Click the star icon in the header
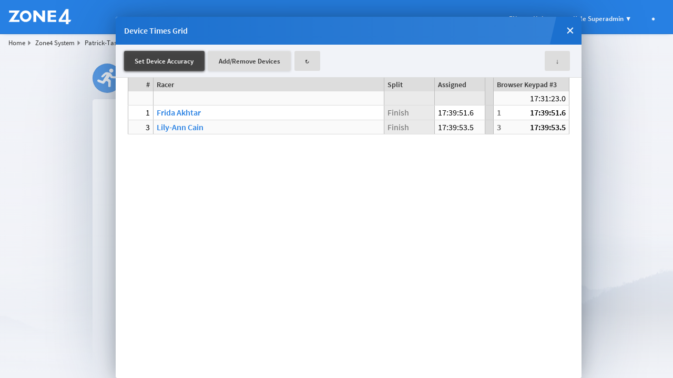The height and width of the screenshot is (378, 673). point(653,19)
